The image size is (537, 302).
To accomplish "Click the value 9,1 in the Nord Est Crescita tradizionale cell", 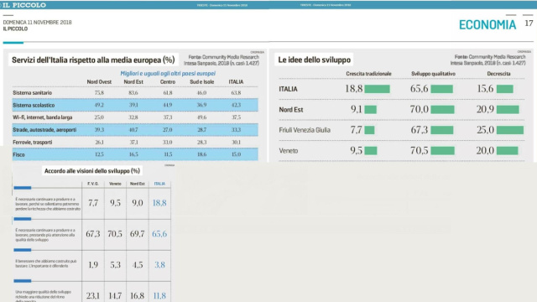I will (x=356, y=109).
